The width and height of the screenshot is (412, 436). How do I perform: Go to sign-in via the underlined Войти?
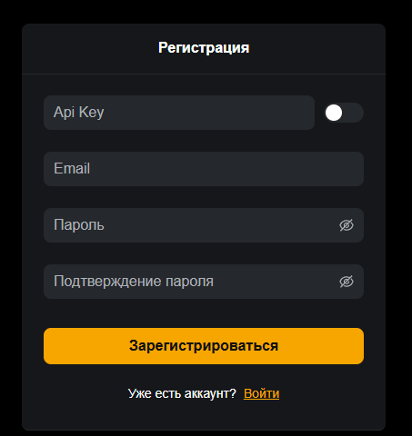[261, 393]
